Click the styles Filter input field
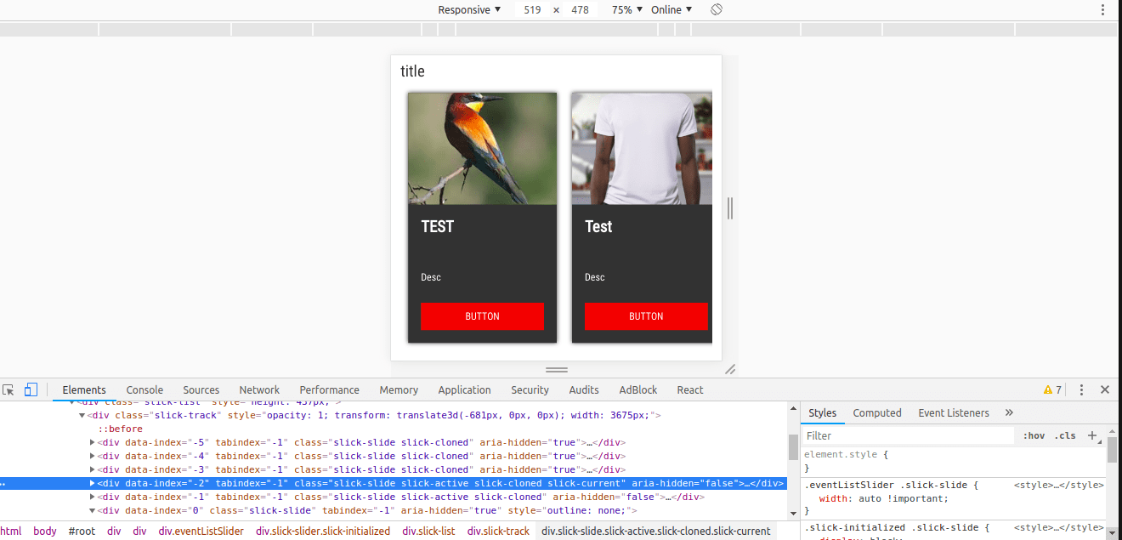The width and height of the screenshot is (1122, 540). coord(901,435)
